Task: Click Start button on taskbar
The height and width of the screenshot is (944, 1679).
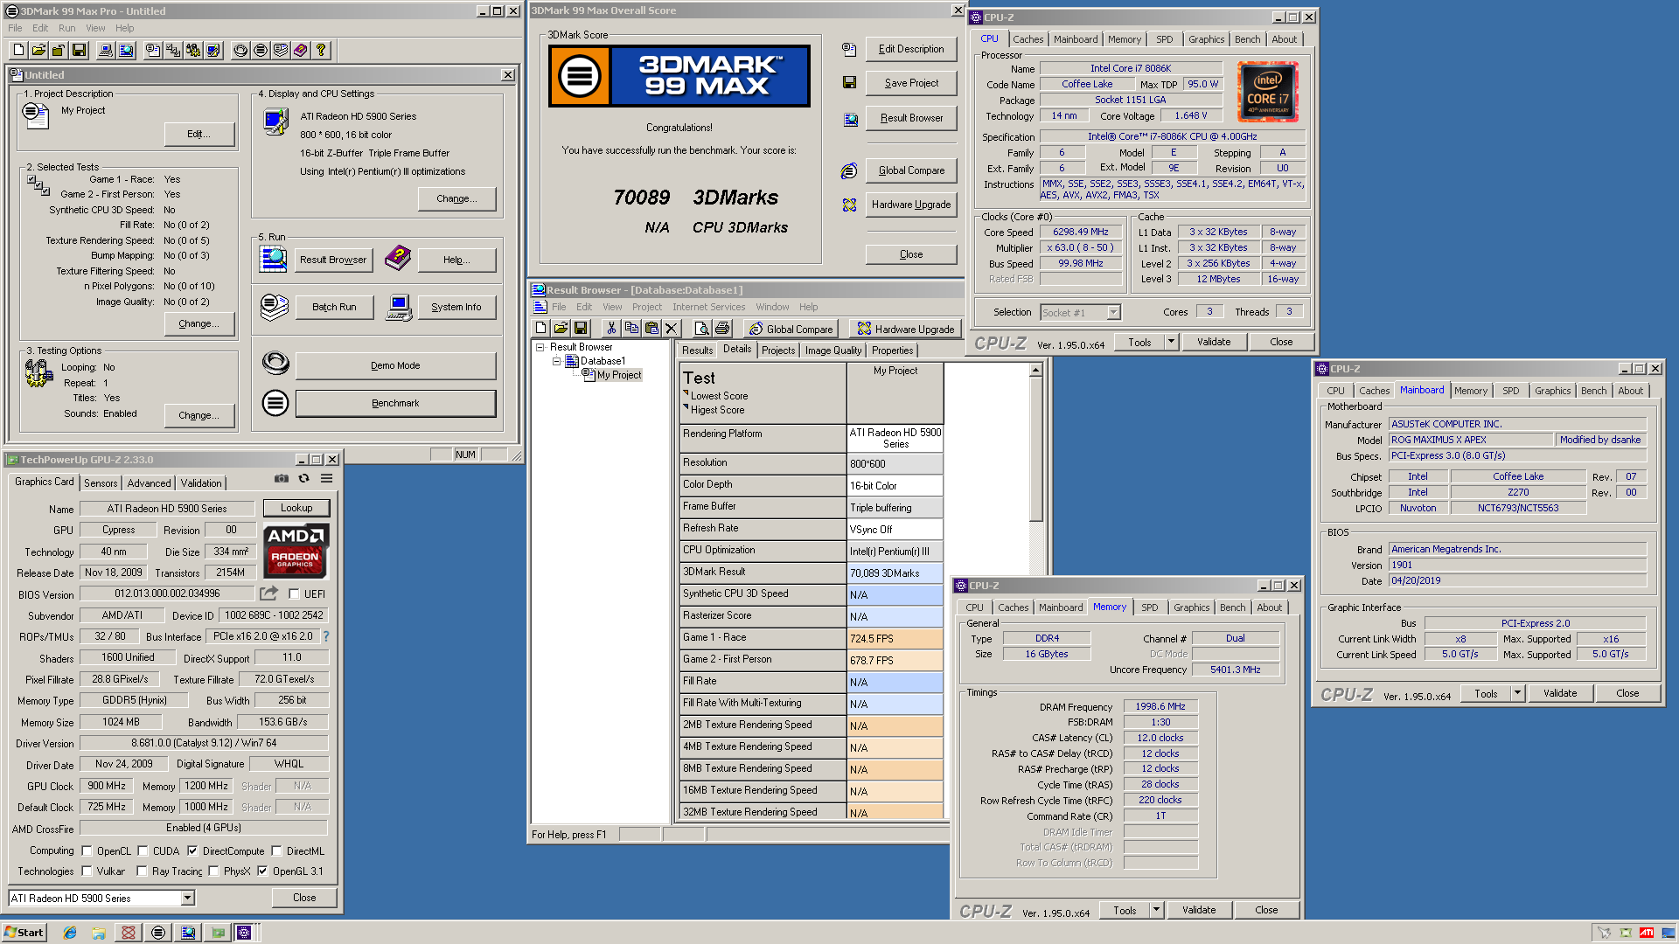Action: (x=24, y=933)
